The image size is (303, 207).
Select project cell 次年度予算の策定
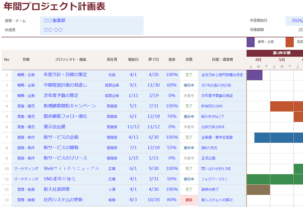(x=71, y=96)
